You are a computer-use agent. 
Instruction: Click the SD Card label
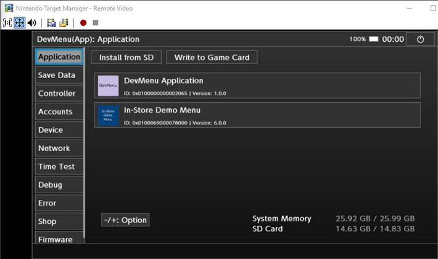(x=267, y=229)
